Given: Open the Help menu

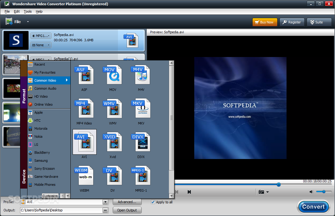Looking at the screenshot, I should (x=39, y=11).
